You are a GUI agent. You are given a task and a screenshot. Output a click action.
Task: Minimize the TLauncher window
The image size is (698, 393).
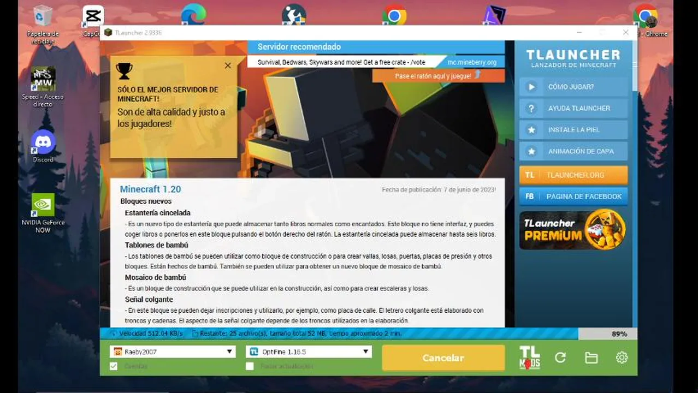(579, 33)
